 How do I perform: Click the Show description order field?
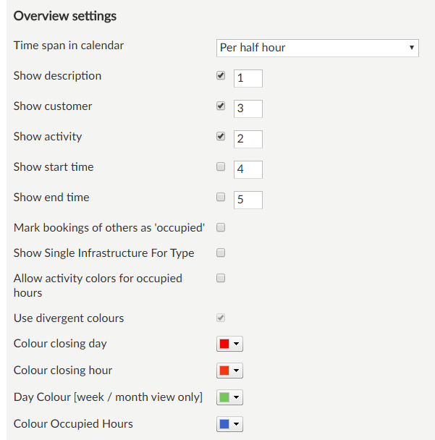click(x=248, y=78)
